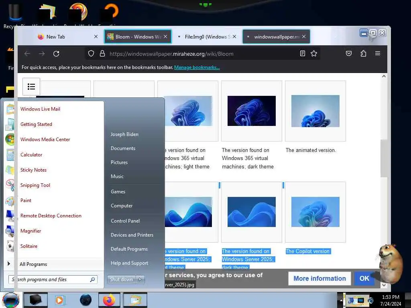The image size is (411, 308).
Task: Click the Shut down button
Action: point(121,280)
